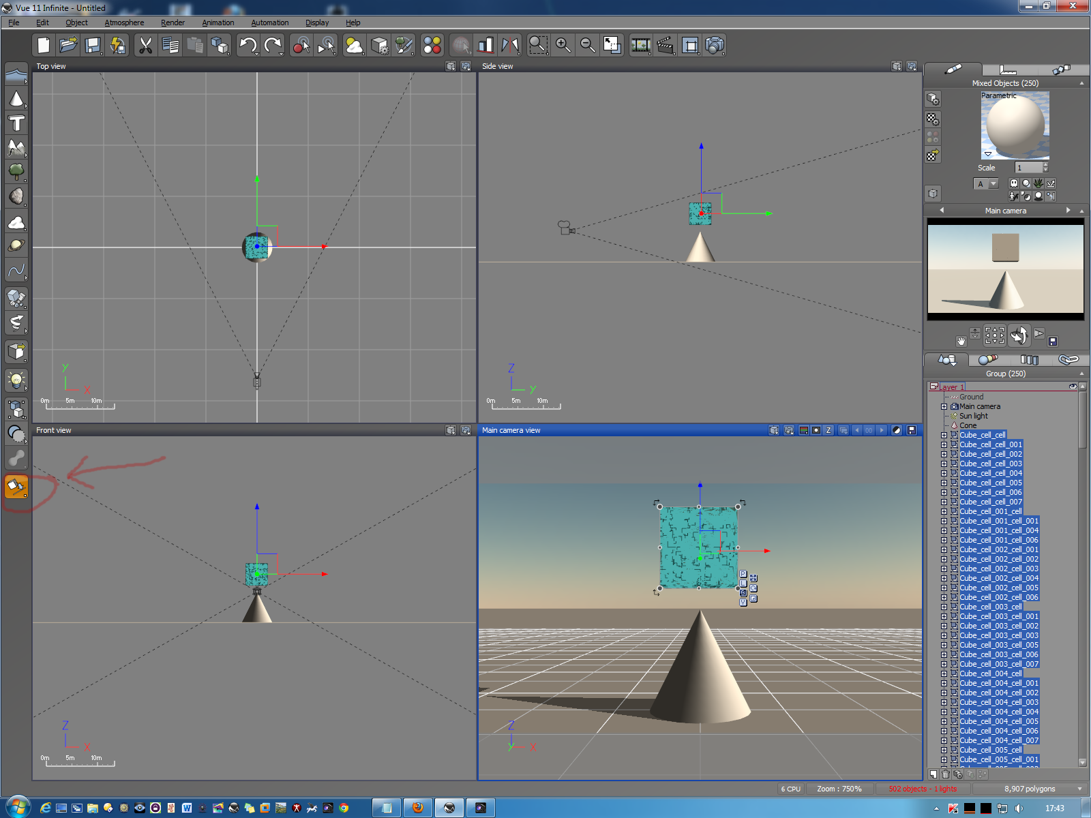Add a light using the light bulb icon
Screen dimensions: 1091x818
(16, 380)
